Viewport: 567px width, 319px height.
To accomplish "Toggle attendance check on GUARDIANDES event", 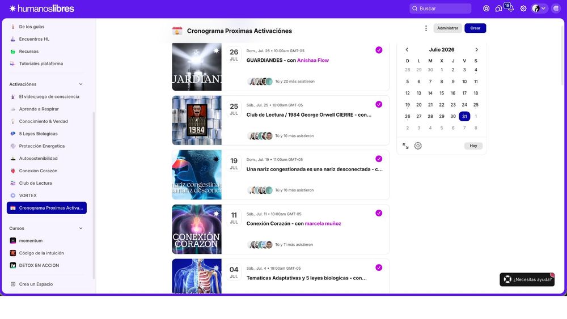I will click(x=379, y=50).
